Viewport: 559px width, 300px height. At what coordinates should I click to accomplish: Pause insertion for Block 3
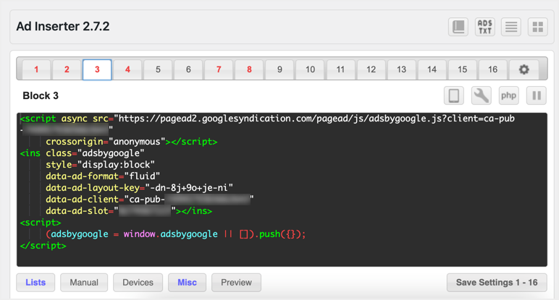(537, 95)
